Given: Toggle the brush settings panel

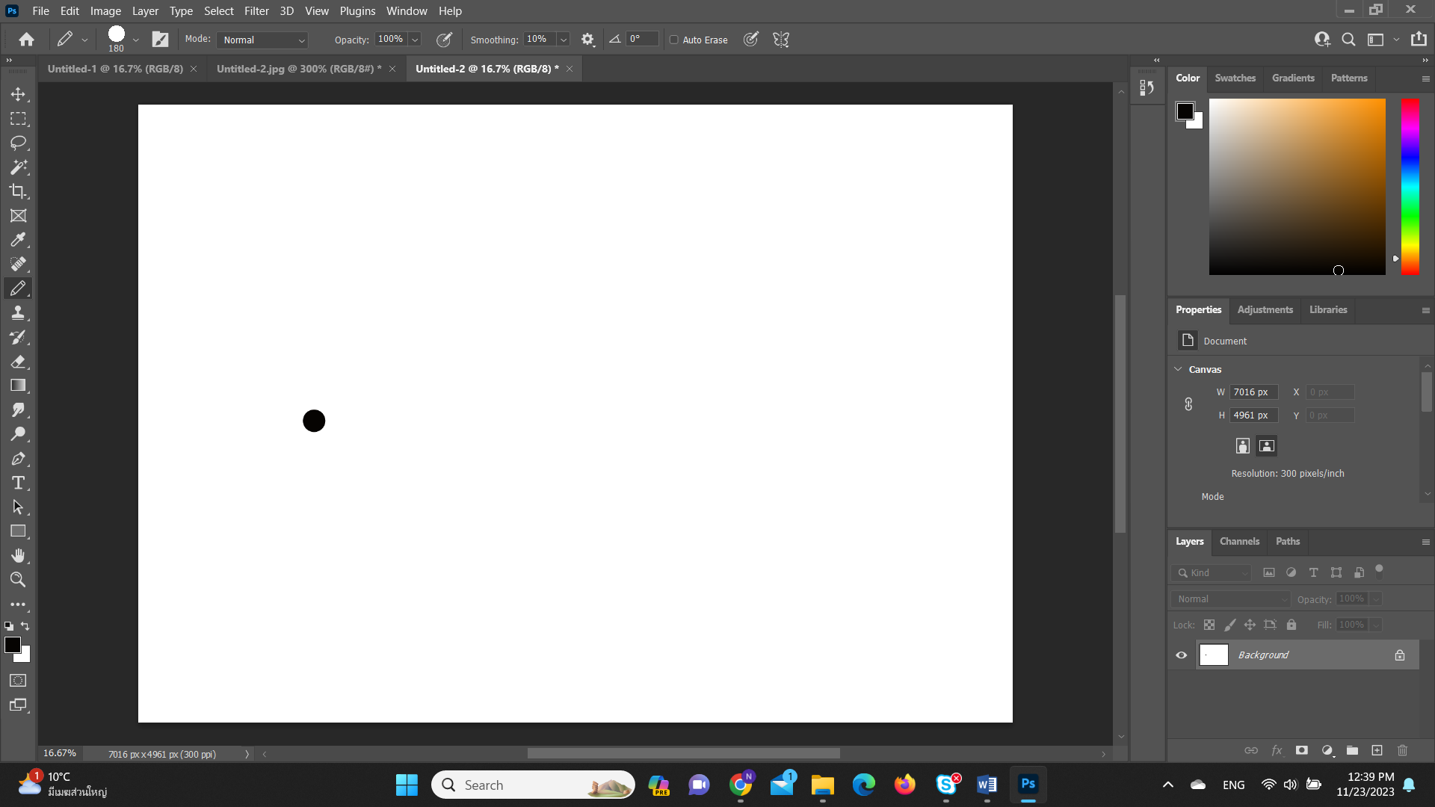Looking at the screenshot, I should 161,40.
